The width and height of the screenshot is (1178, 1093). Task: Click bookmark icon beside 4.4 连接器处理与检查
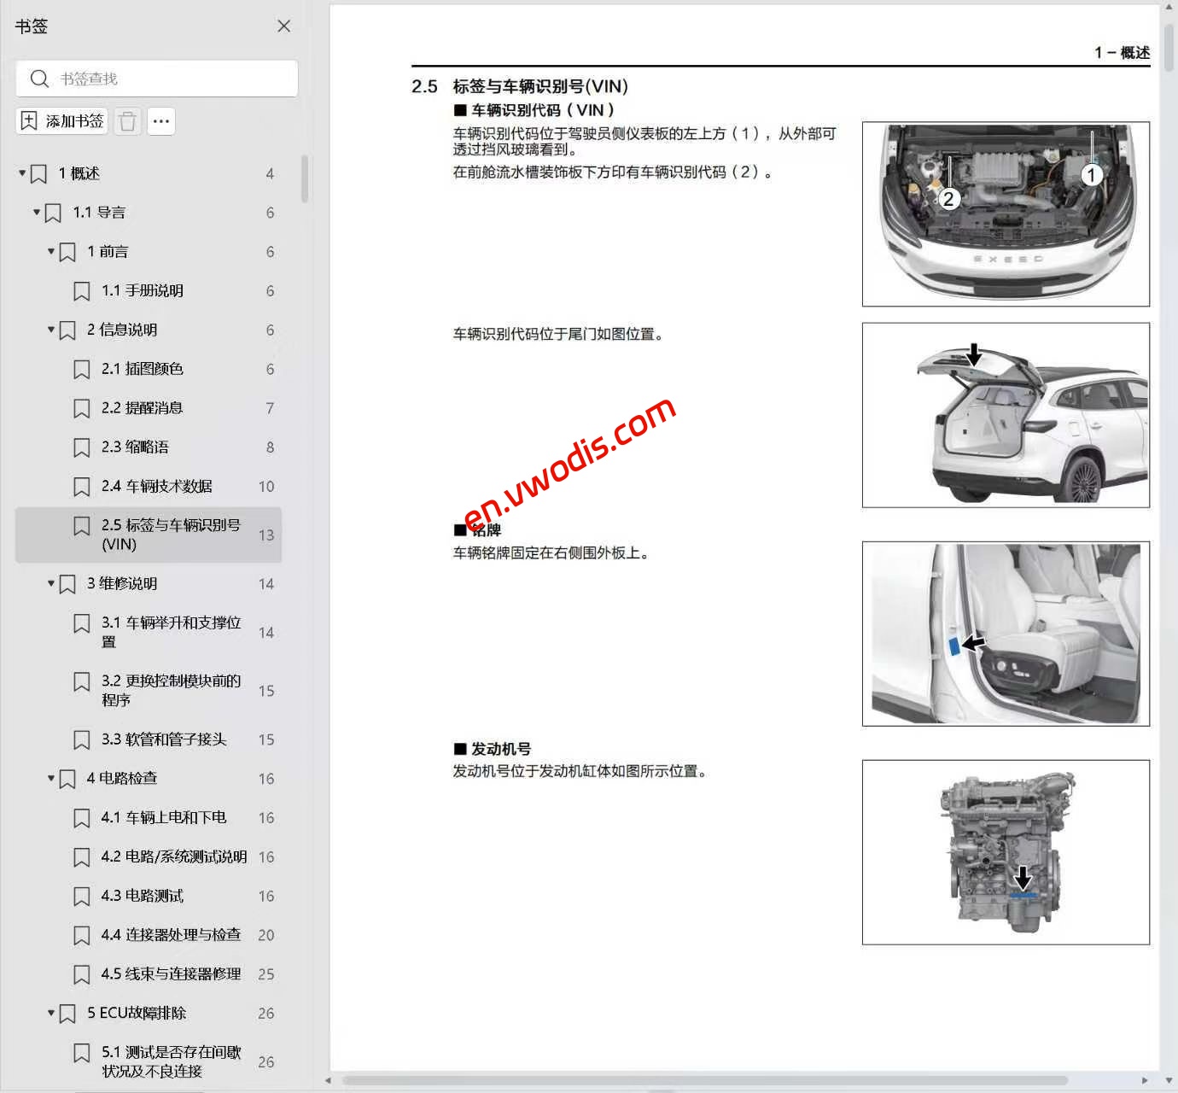82,935
